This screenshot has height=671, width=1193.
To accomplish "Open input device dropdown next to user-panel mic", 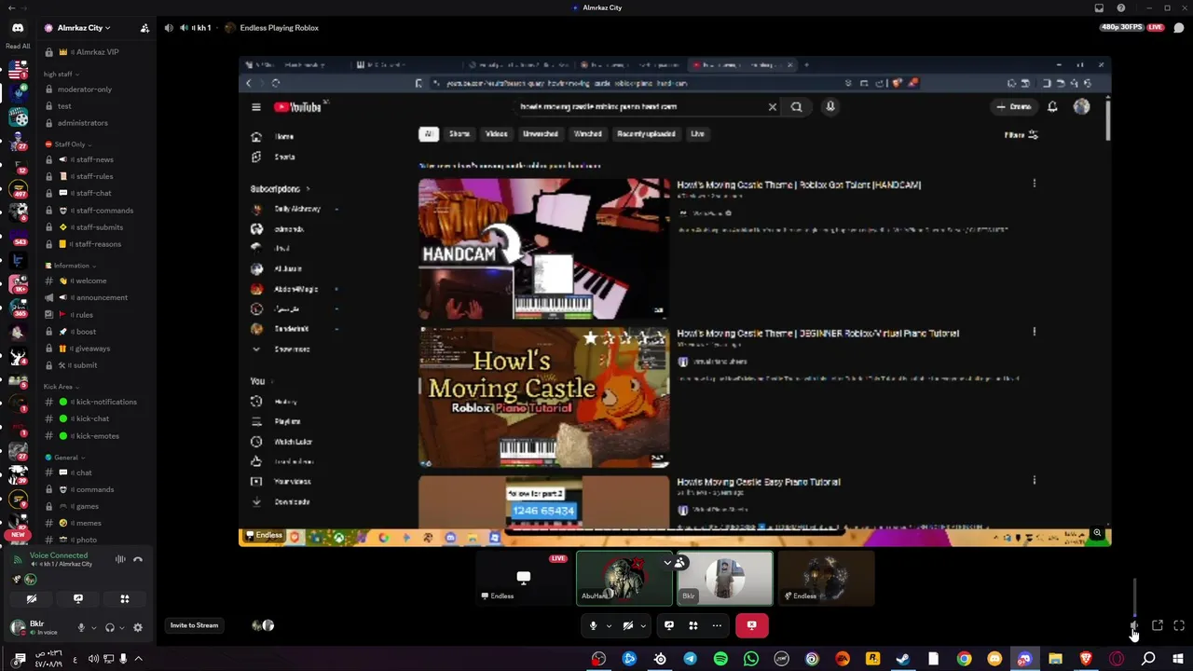I will coord(92,628).
